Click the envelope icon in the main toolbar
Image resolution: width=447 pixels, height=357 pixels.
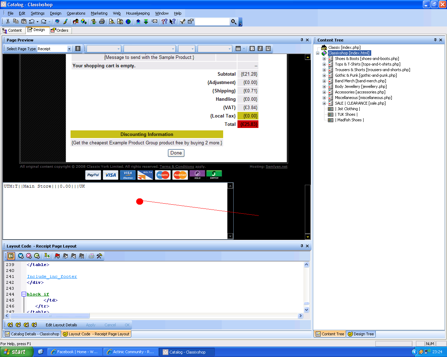click(x=154, y=22)
